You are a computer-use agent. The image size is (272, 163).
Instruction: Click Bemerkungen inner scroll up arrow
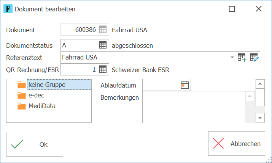tap(250, 96)
